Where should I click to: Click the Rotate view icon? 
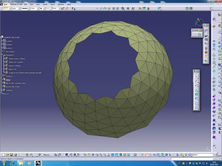[x=97, y=155]
